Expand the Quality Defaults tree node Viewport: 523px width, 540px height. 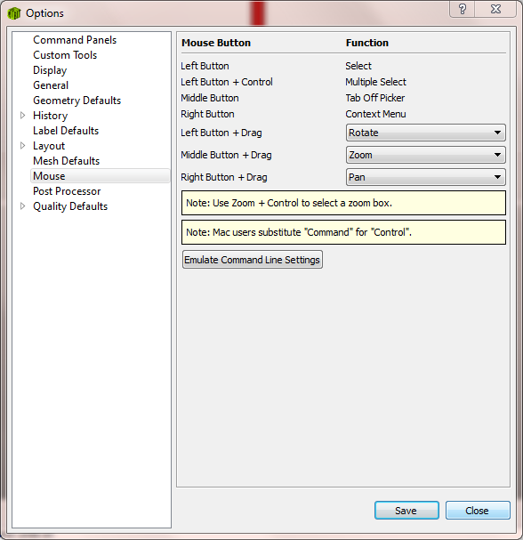[x=23, y=206]
